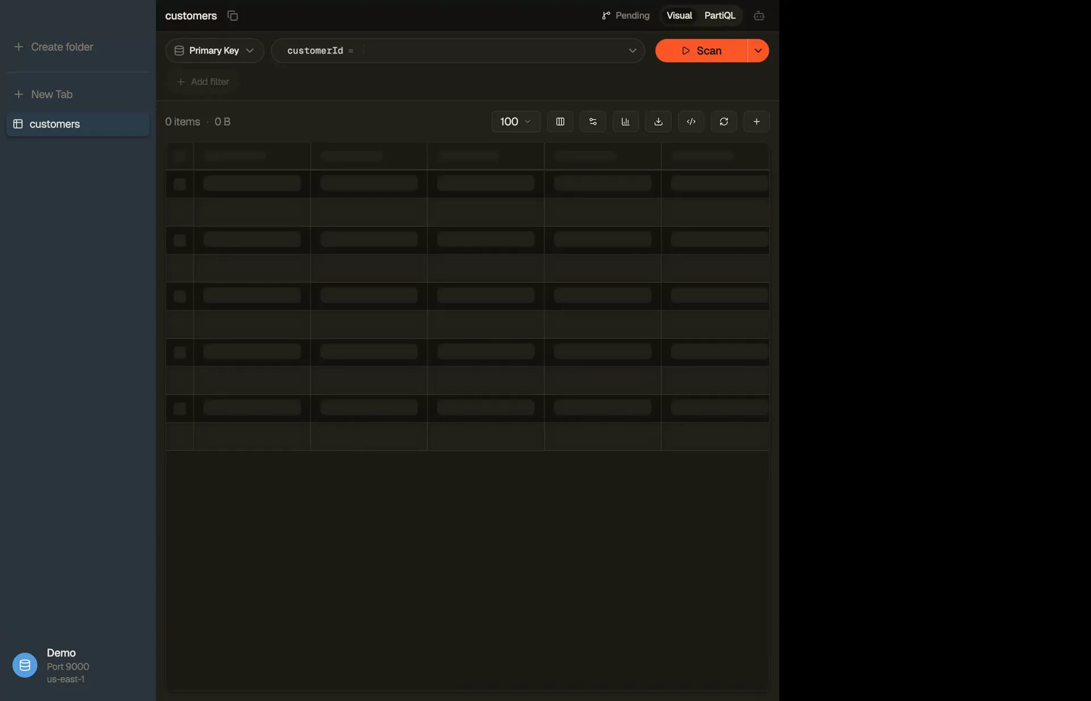Open the Scan button's dropdown arrow
The image size is (1091, 701).
758,51
